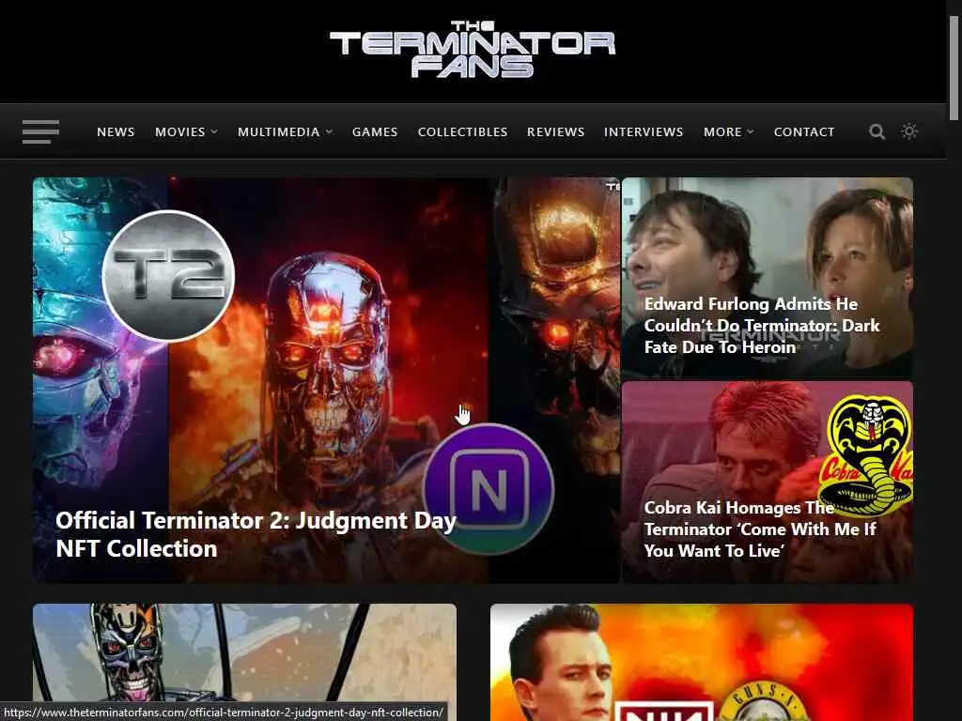Click the page vertical scrollbar thumb

954,68
